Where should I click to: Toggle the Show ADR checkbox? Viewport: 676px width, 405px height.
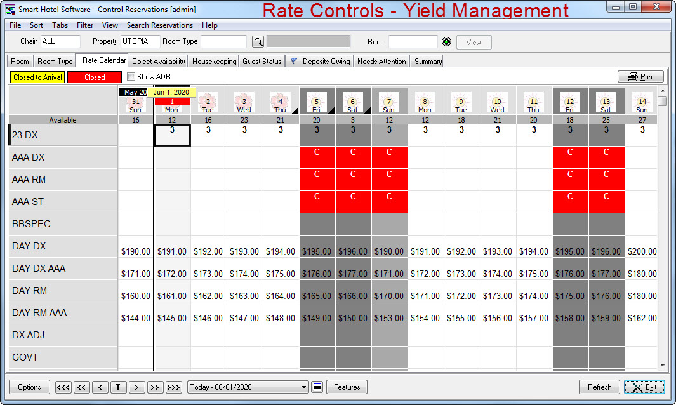tap(131, 77)
